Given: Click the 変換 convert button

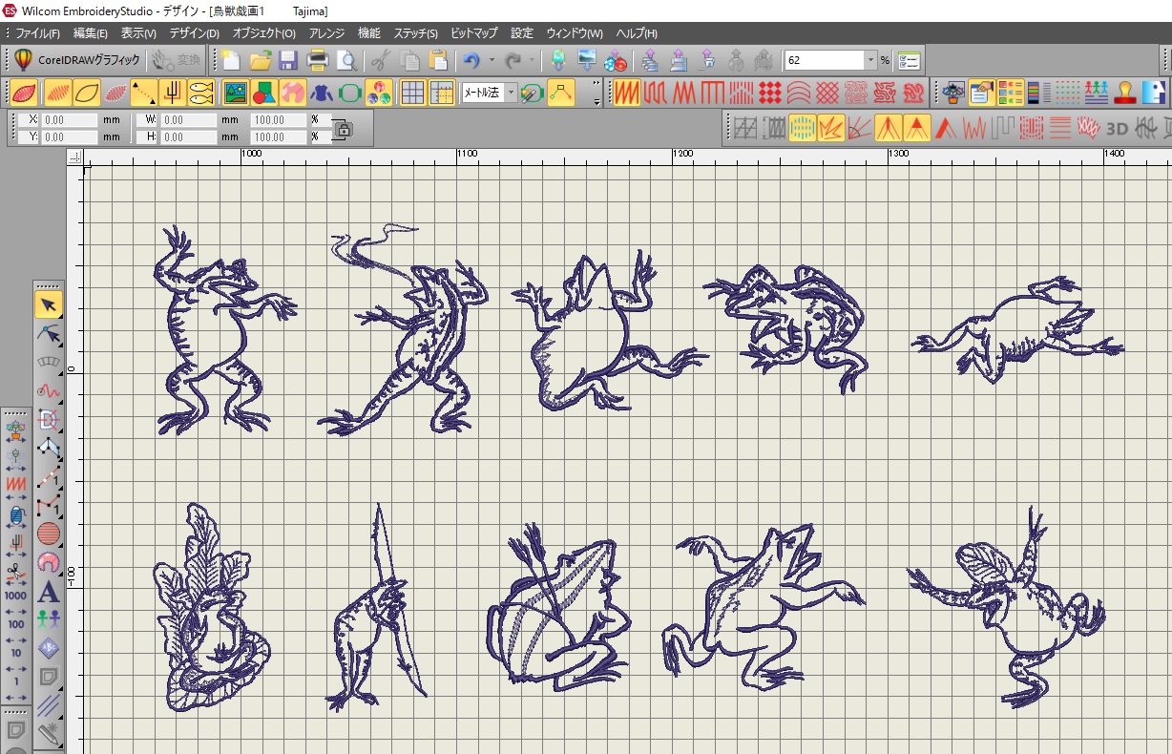Looking at the screenshot, I should coord(177,60).
